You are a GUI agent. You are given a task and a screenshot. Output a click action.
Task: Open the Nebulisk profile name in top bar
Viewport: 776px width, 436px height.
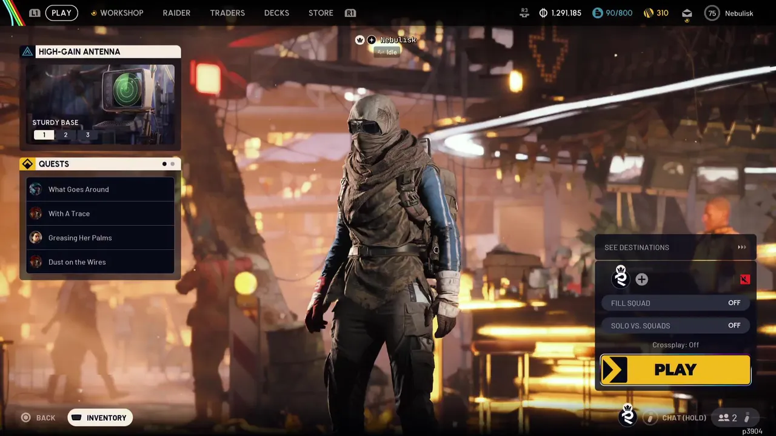click(x=739, y=13)
